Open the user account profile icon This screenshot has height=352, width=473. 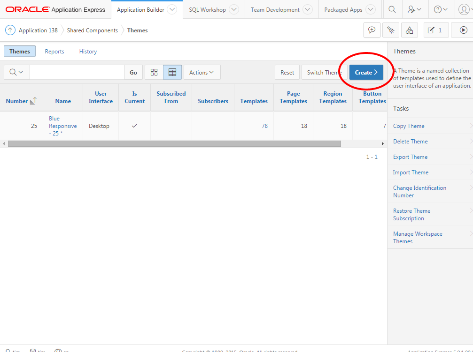click(x=463, y=9)
